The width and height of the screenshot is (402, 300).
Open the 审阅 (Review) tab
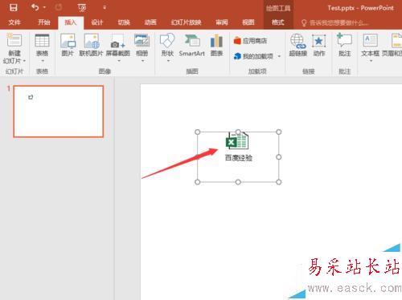(222, 22)
